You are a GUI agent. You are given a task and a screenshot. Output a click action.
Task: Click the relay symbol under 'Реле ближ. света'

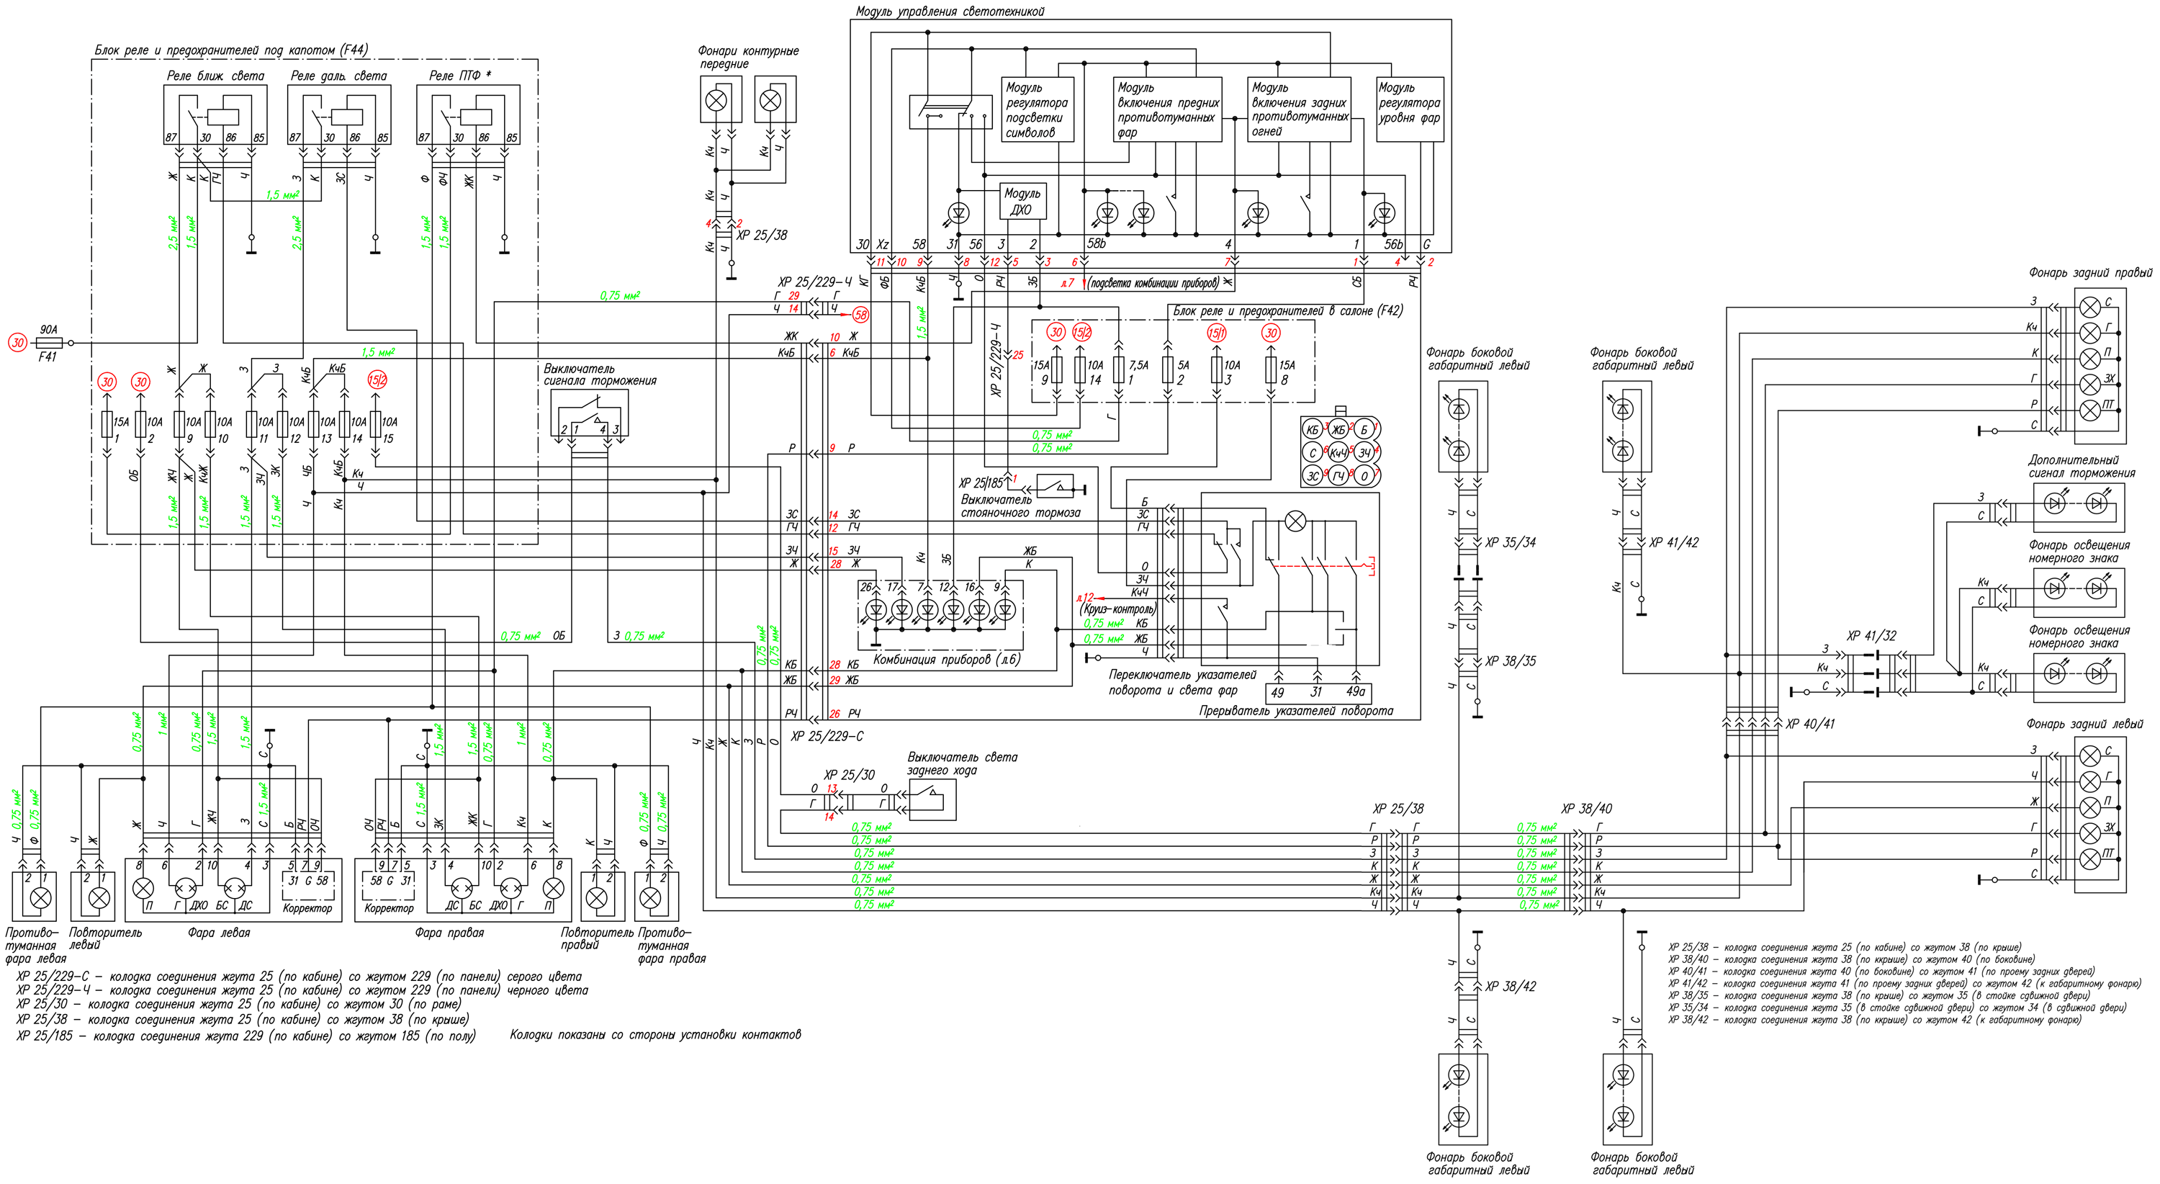[215, 115]
